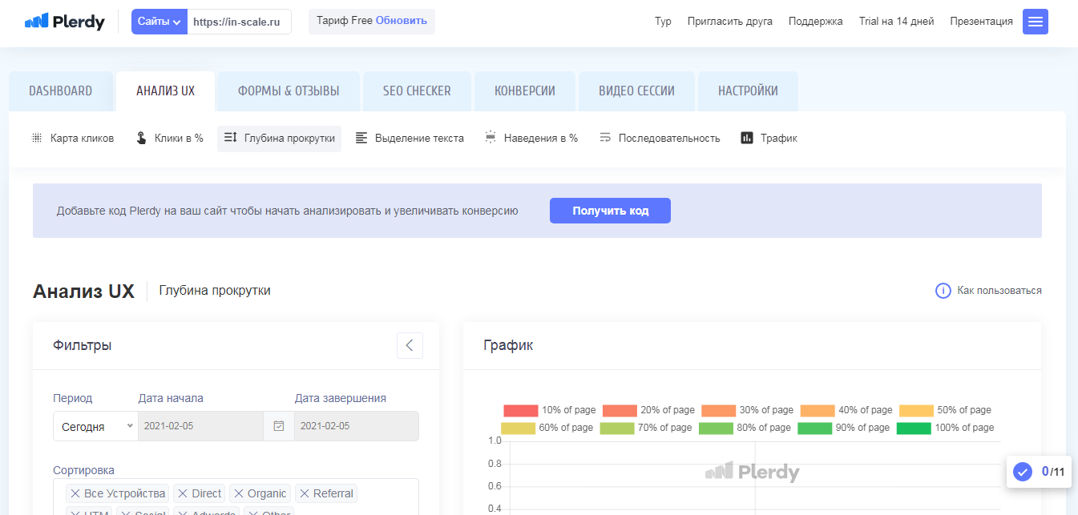
Task: Toggle 80% of page legend swatch
Action: click(716, 428)
